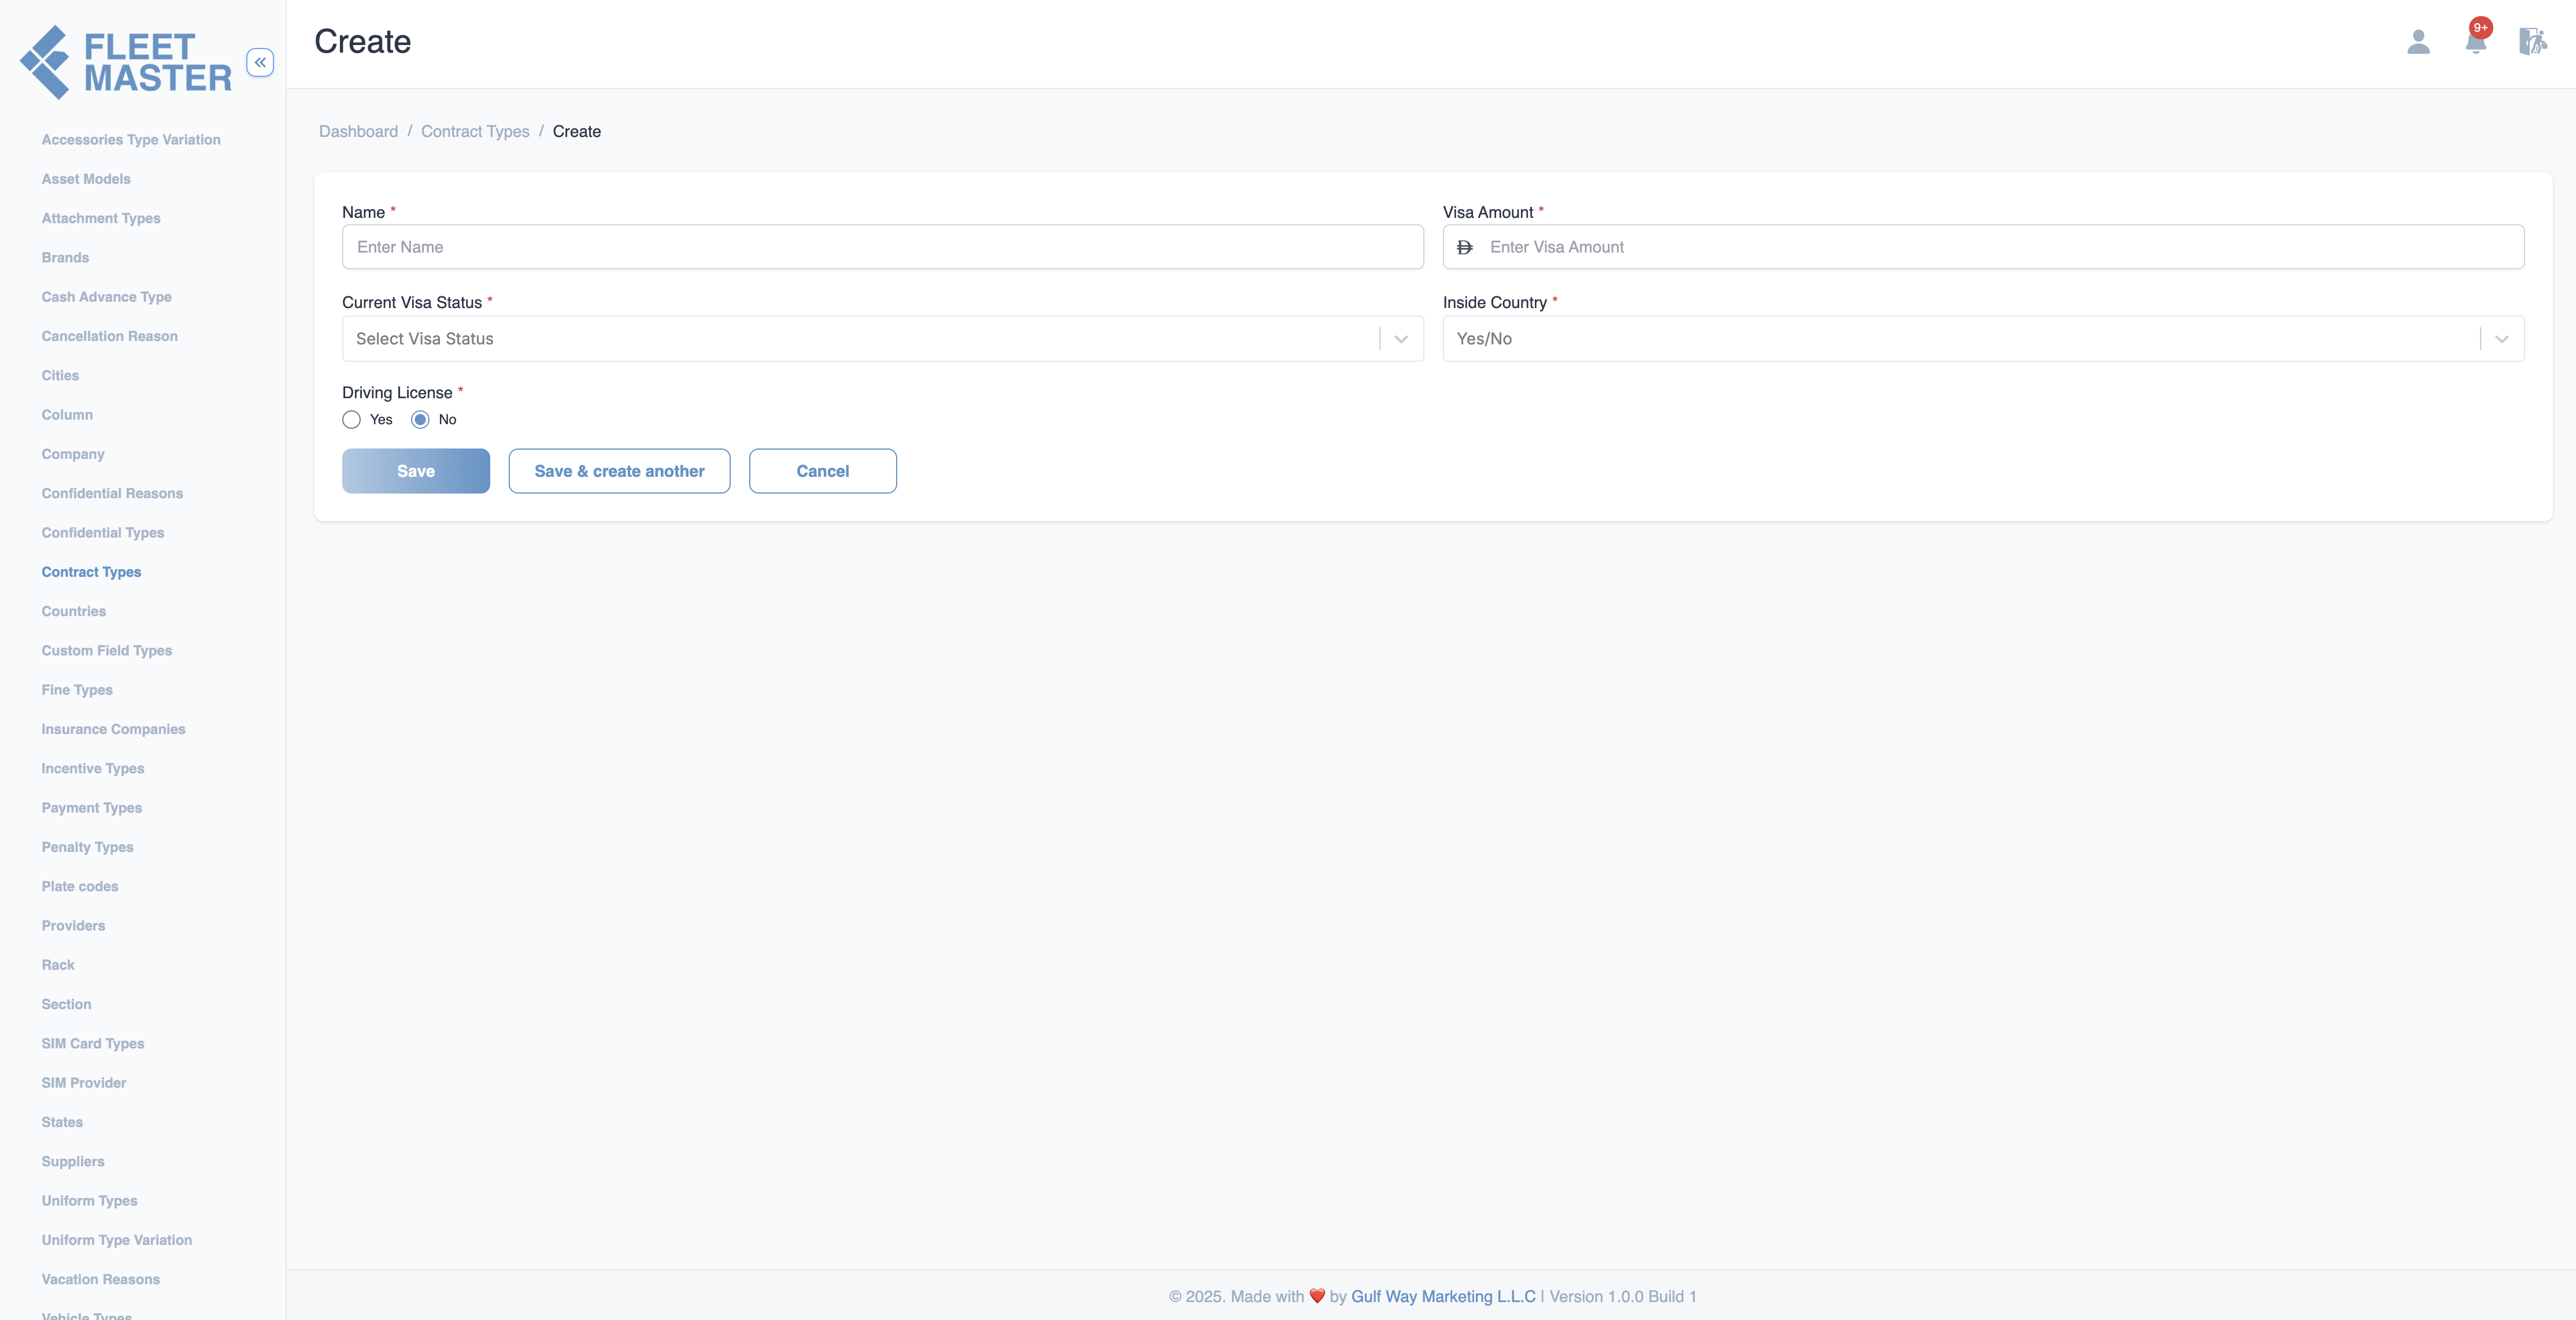Focus the Enter Visa Amount field
The width and height of the screenshot is (2576, 1320).
point(1983,247)
